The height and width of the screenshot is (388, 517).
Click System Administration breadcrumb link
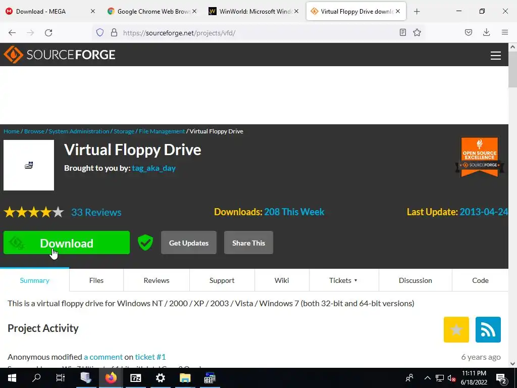(79, 131)
